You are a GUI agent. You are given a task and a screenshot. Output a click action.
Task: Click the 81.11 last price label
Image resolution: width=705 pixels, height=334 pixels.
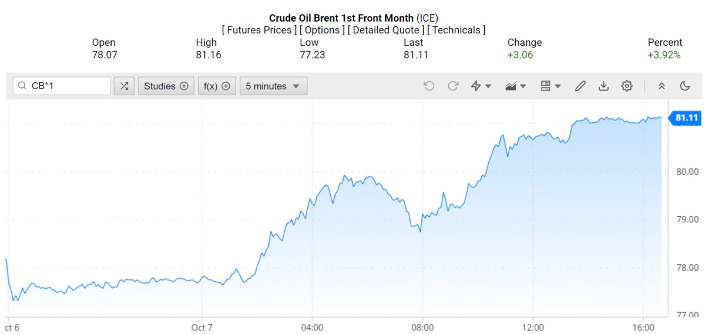tap(687, 118)
